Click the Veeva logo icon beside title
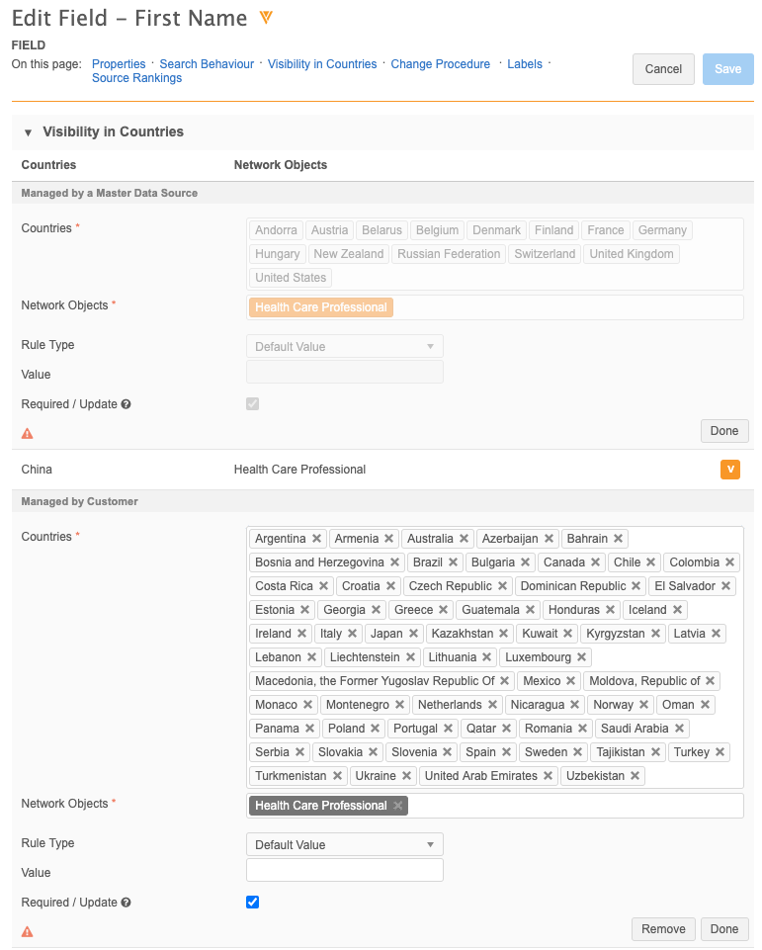The width and height of the screenshot is (762, 950). point(265,18)
